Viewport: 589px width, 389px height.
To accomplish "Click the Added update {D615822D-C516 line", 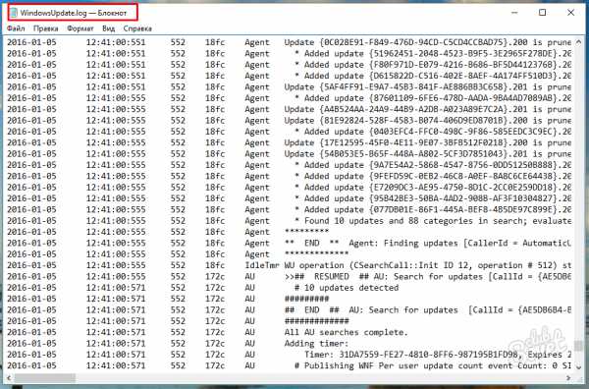I will pos(289,76).
